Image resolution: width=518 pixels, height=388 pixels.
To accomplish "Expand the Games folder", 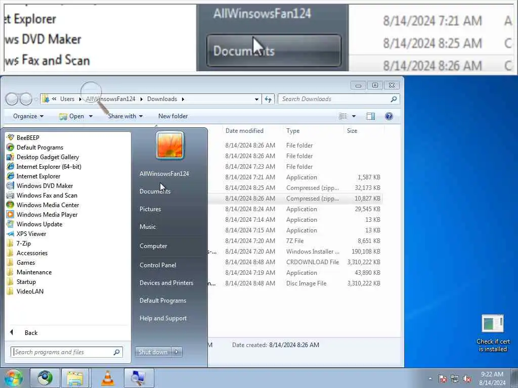I will tap(26, 262).
